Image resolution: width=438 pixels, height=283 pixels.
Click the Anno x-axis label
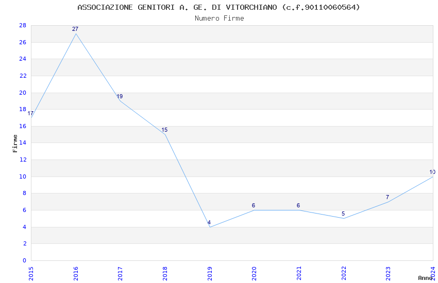coord(425,278)
